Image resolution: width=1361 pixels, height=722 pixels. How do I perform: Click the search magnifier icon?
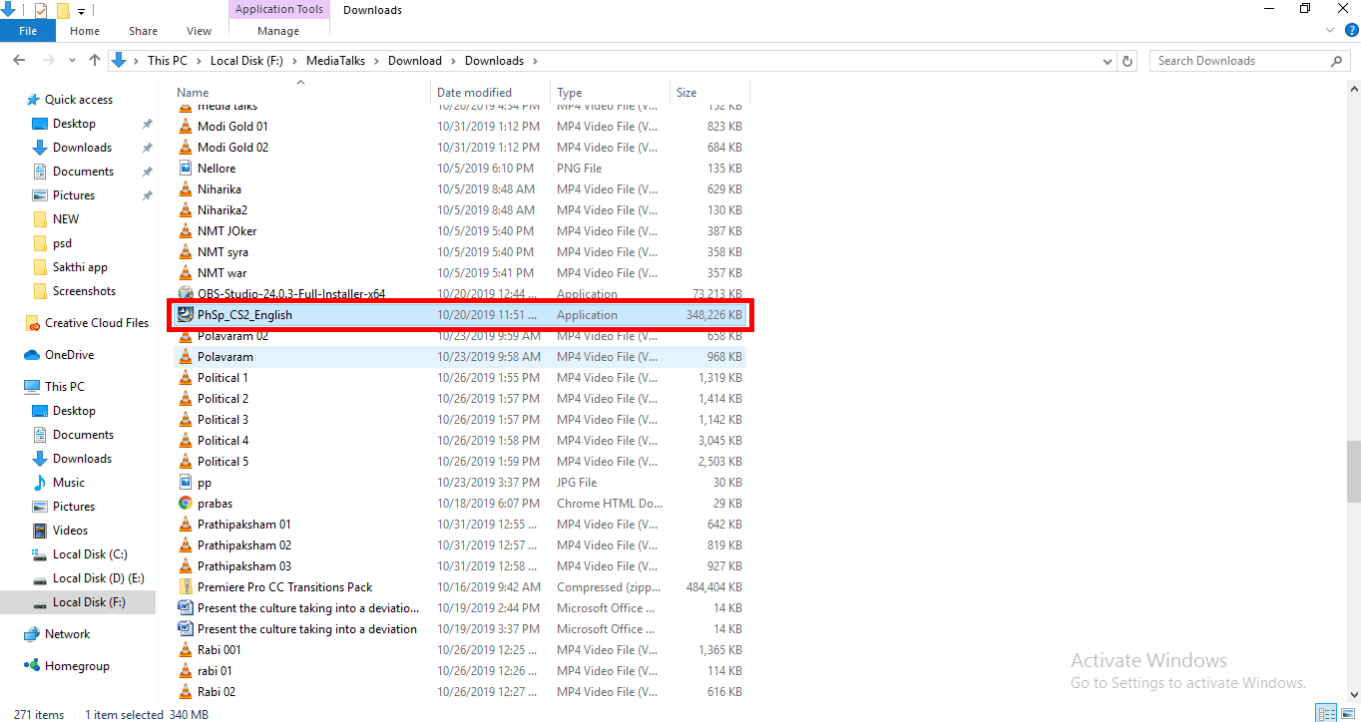click(x=1336, y=60)
